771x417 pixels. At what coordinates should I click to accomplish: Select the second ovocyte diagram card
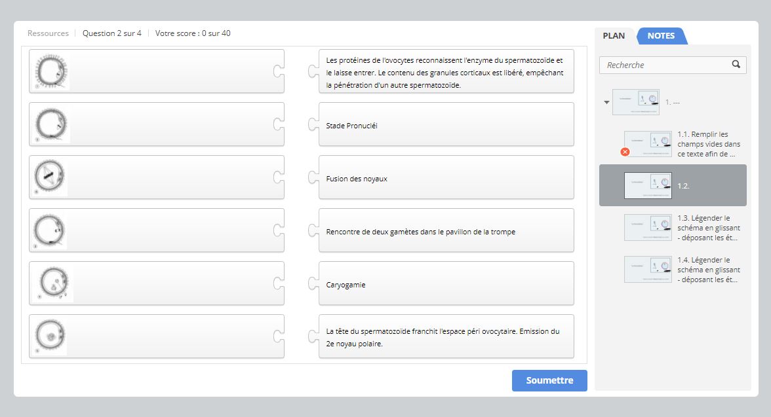(157, 124)
